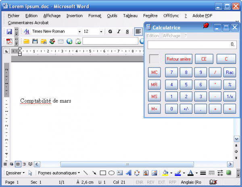Open the Format menu
The width and height of the screenshot is (242, 187).
[95, 16]
